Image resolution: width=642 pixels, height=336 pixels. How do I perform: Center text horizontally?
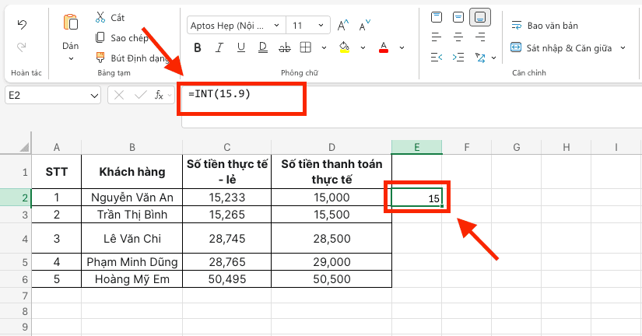tap(458, 37)
